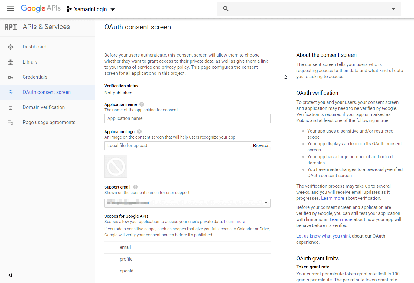The height and width of the screenshot is (283, 414).
Task: Click the Domain verification checkbox icon
Action: pos(11,107)
